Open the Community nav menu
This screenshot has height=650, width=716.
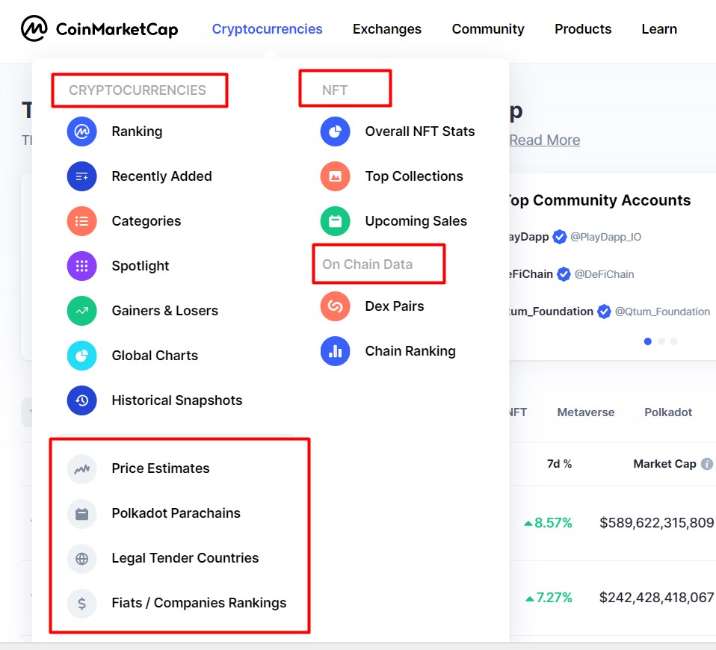tap(488, 28)
